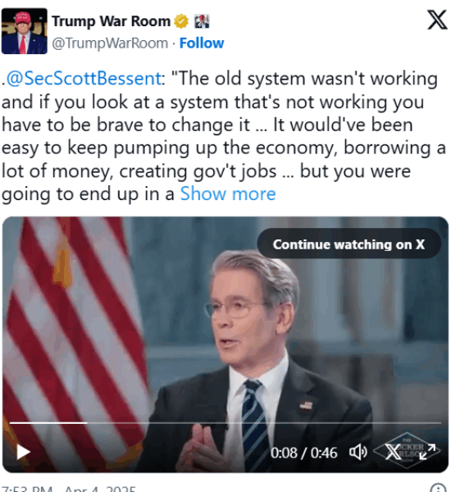Click the video progress bar
Image resolution: width=451 pixels, height=492 pixels.
click(x=225, y=423)
